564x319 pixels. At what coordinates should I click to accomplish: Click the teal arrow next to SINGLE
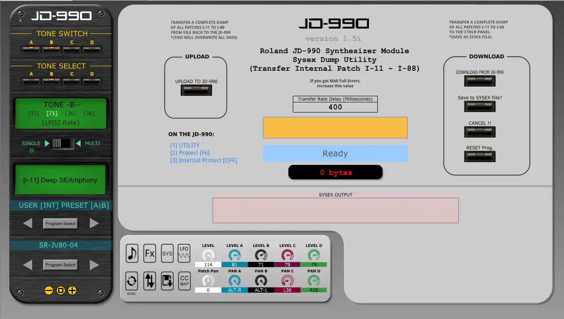click(48, 143)
